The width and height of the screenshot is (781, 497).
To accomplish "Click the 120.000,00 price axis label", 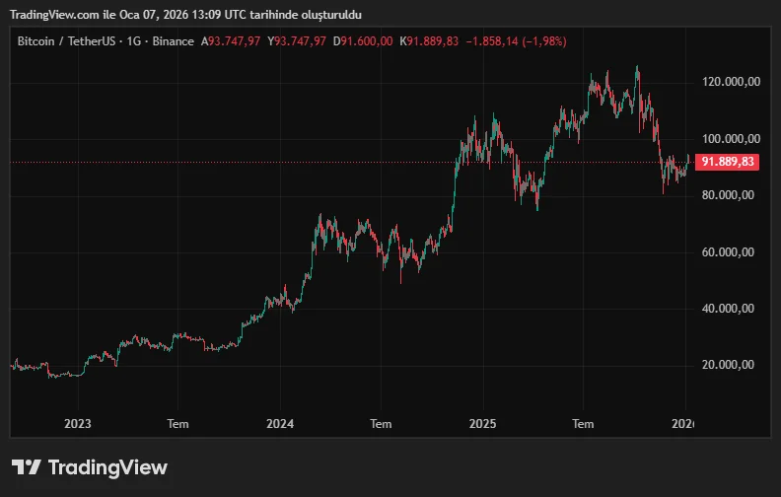I will [x=729, y=83].
